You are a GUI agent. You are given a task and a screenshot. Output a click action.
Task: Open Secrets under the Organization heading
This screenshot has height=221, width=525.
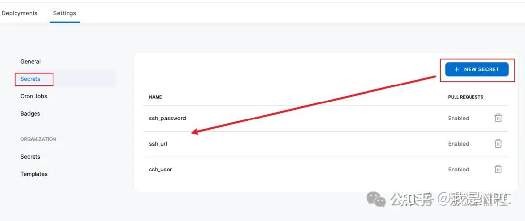coord(30,157)
